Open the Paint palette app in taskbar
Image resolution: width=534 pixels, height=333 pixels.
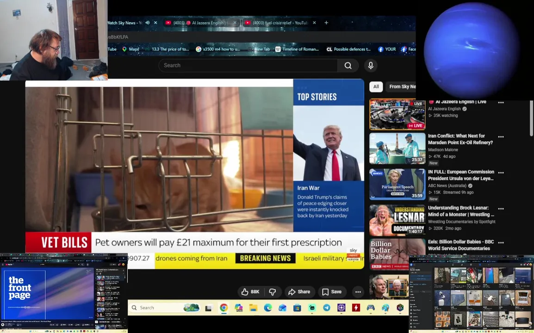pyautogui.click(x=385, y=308)
